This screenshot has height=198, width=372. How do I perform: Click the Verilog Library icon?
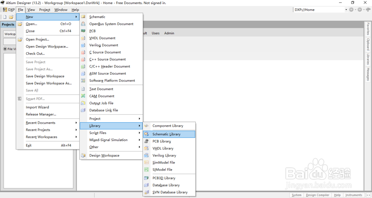tap(146, 155)
